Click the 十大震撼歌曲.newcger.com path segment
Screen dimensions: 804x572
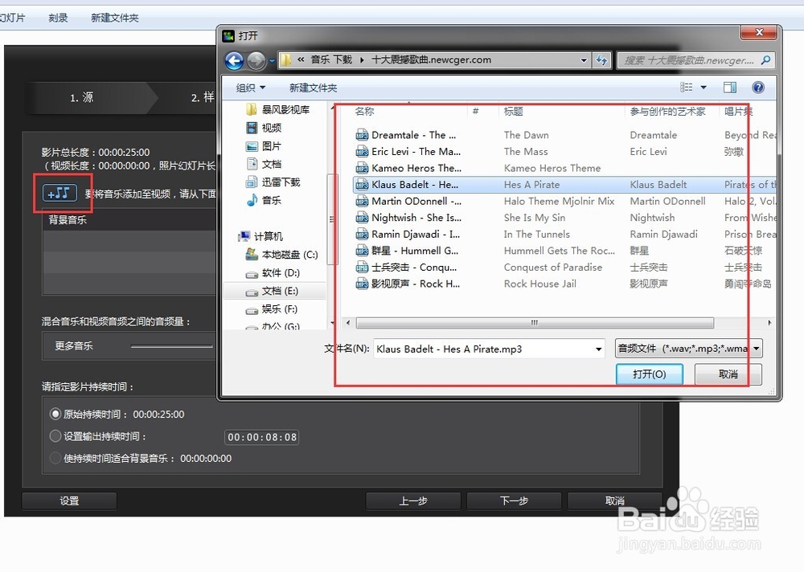[x=431, y=60]
